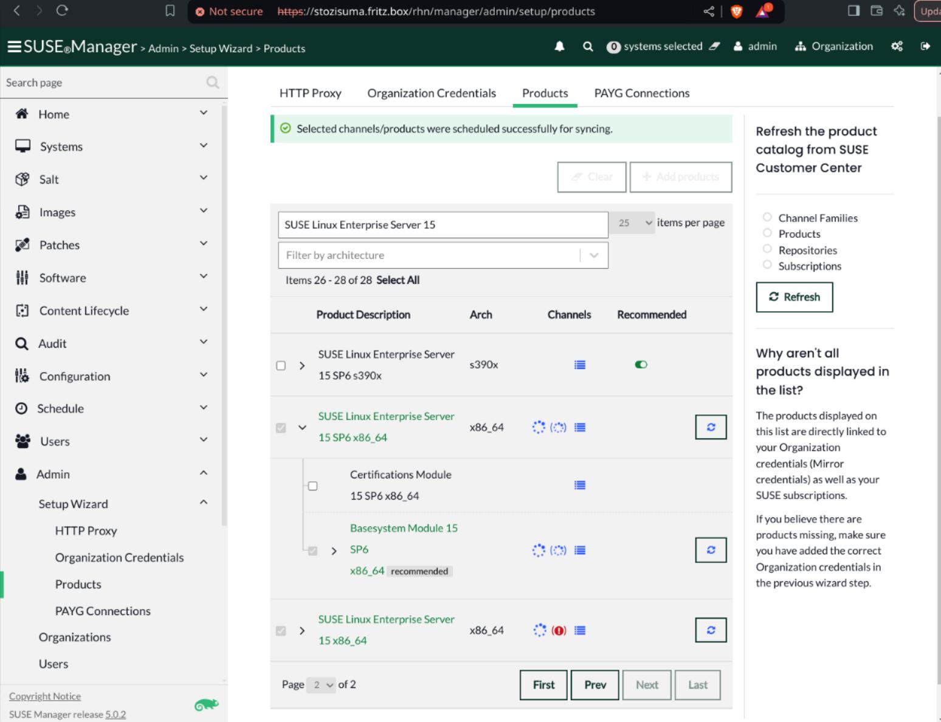Viewport: 941px width, 722px height.
Task: Click the hamburger menu icon
Action: [14, 47]
